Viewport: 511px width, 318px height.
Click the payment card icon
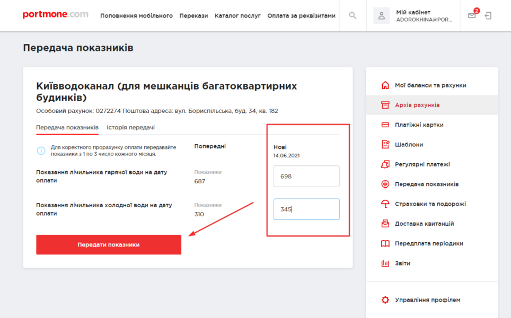[385, 125]
